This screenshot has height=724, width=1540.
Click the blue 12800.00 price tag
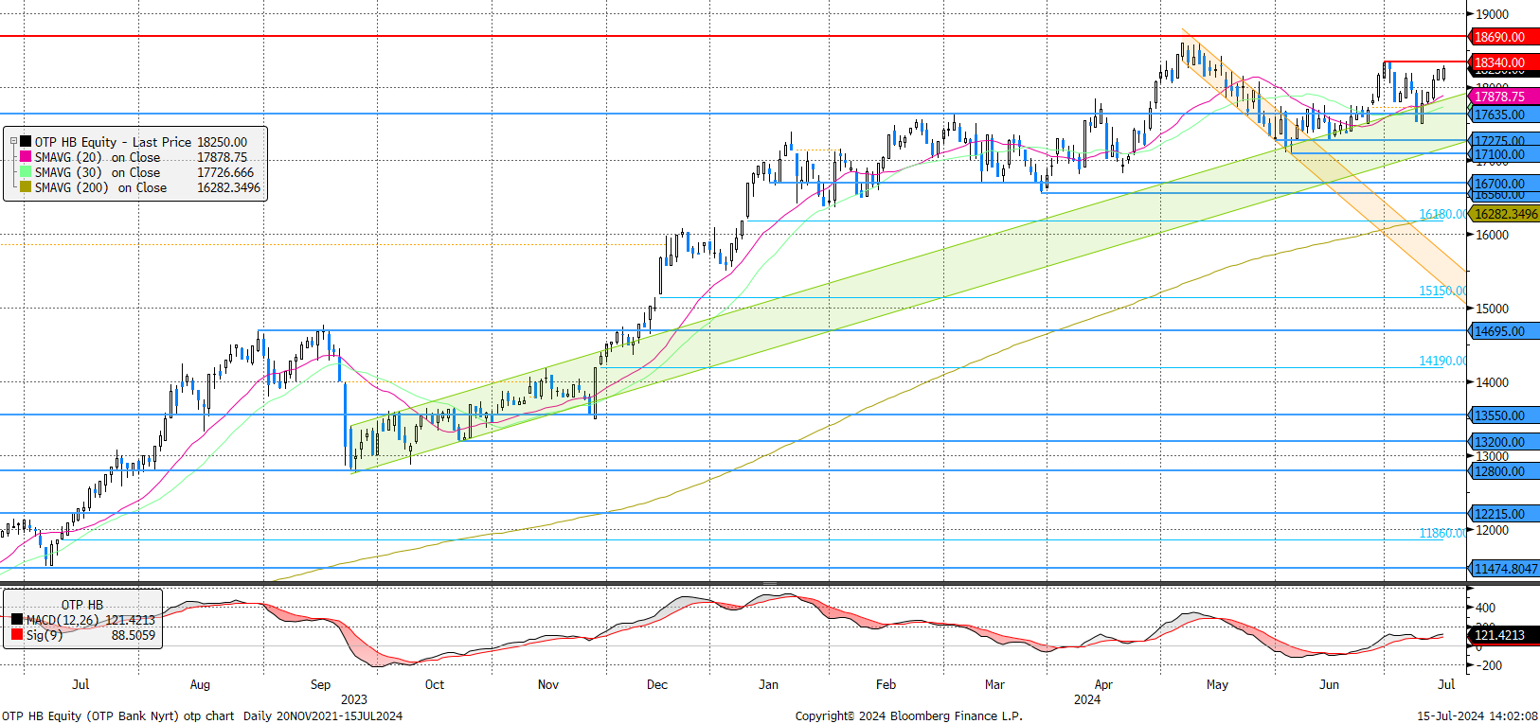click(x=1503, y=471)
